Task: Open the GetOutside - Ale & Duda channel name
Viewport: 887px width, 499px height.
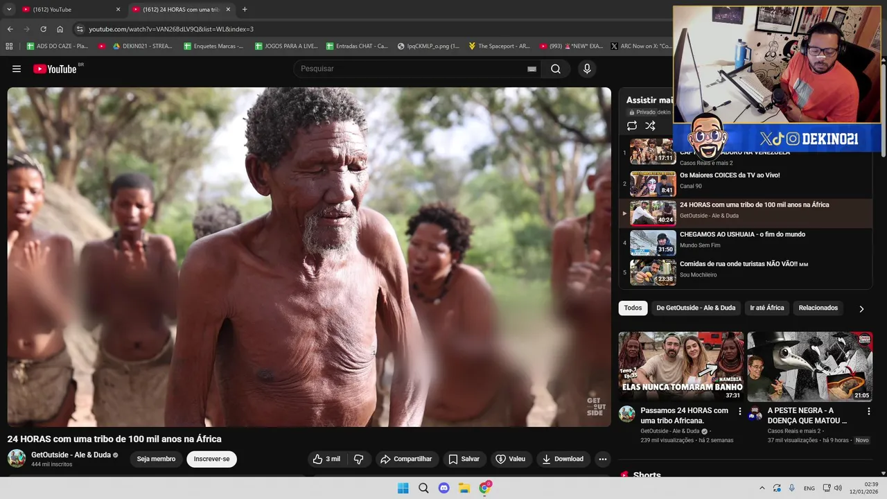Action: click(x=71, y=455)
